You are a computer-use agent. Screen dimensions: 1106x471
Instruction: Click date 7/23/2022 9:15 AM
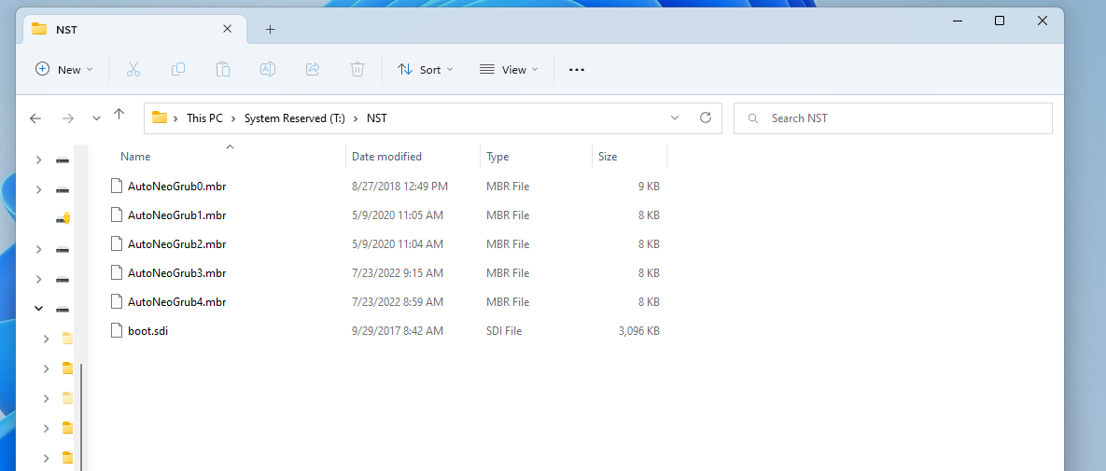pos(397,273)
